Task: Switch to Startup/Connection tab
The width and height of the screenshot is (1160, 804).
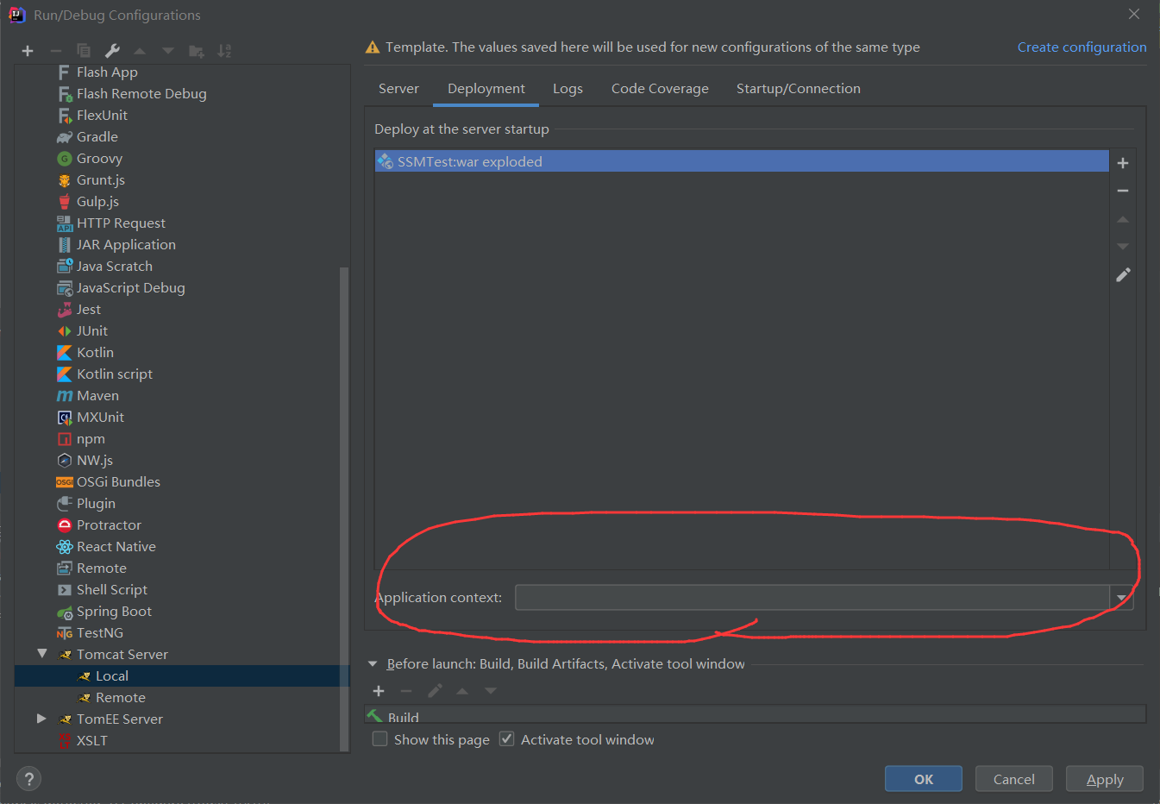Action: 799,89
